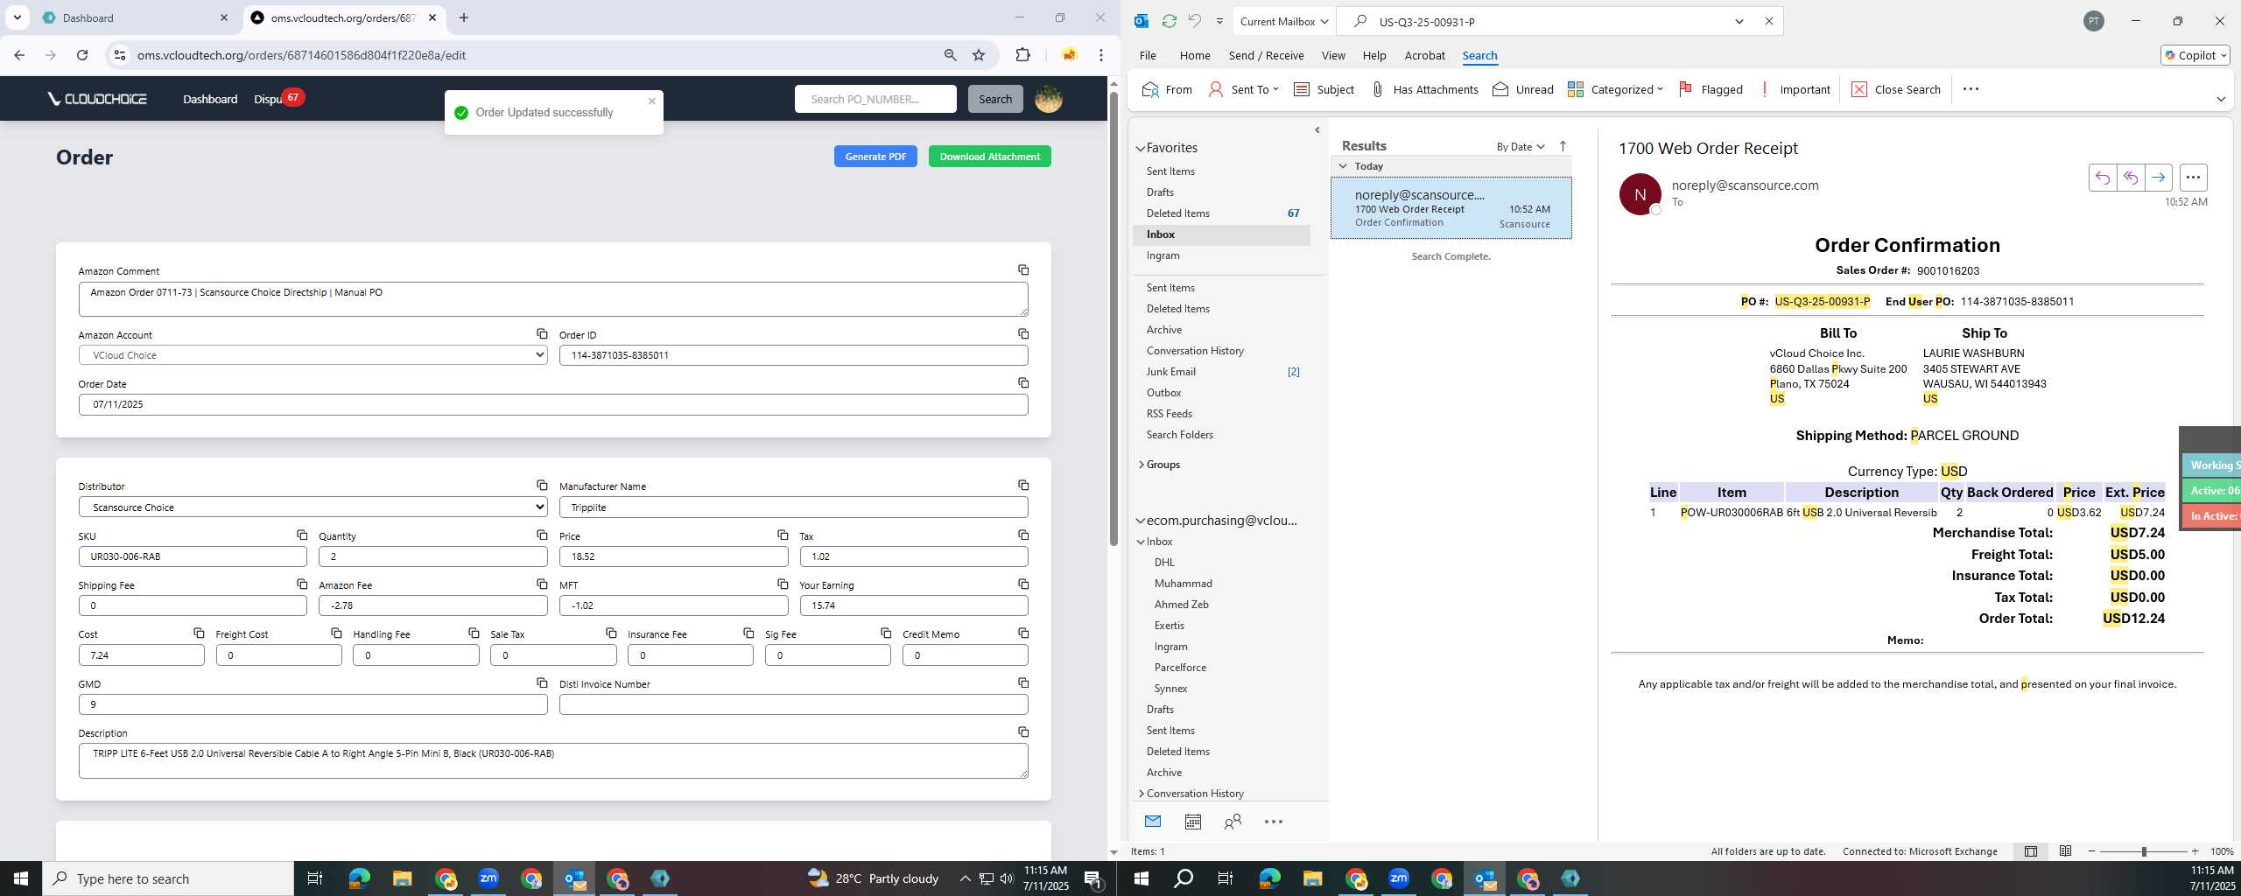2241x896 pixels.
Task: Copy the Quantity field value
Action: 542,535
